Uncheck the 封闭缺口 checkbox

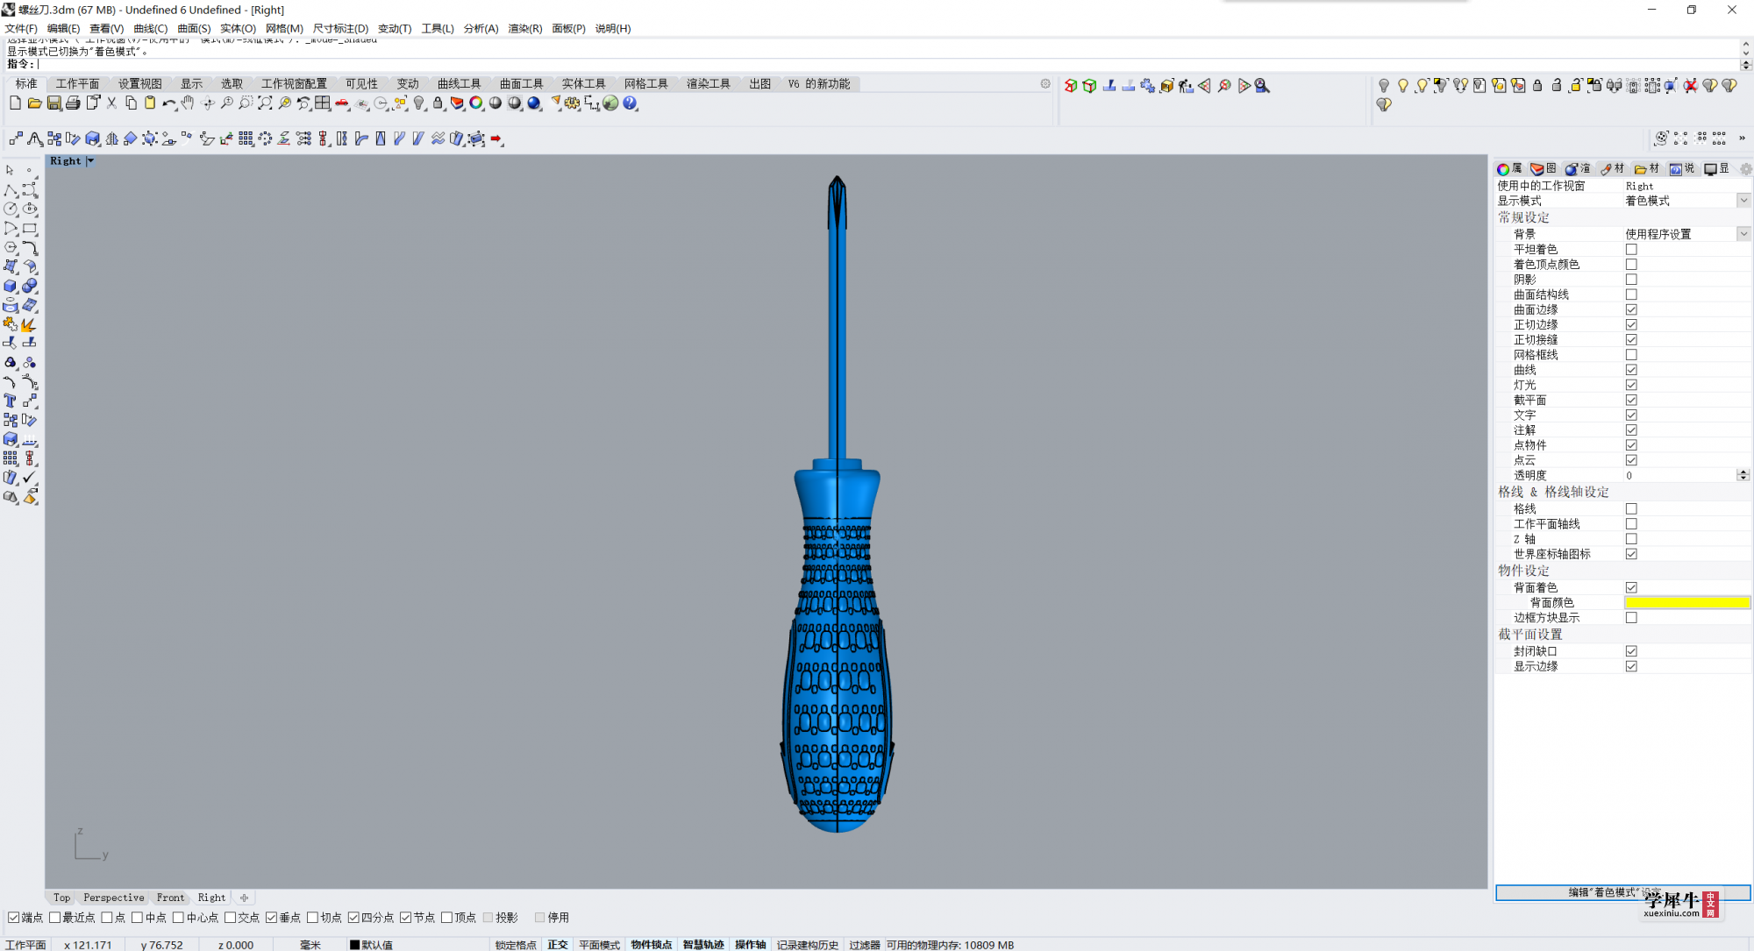(x=1631, y=651)
